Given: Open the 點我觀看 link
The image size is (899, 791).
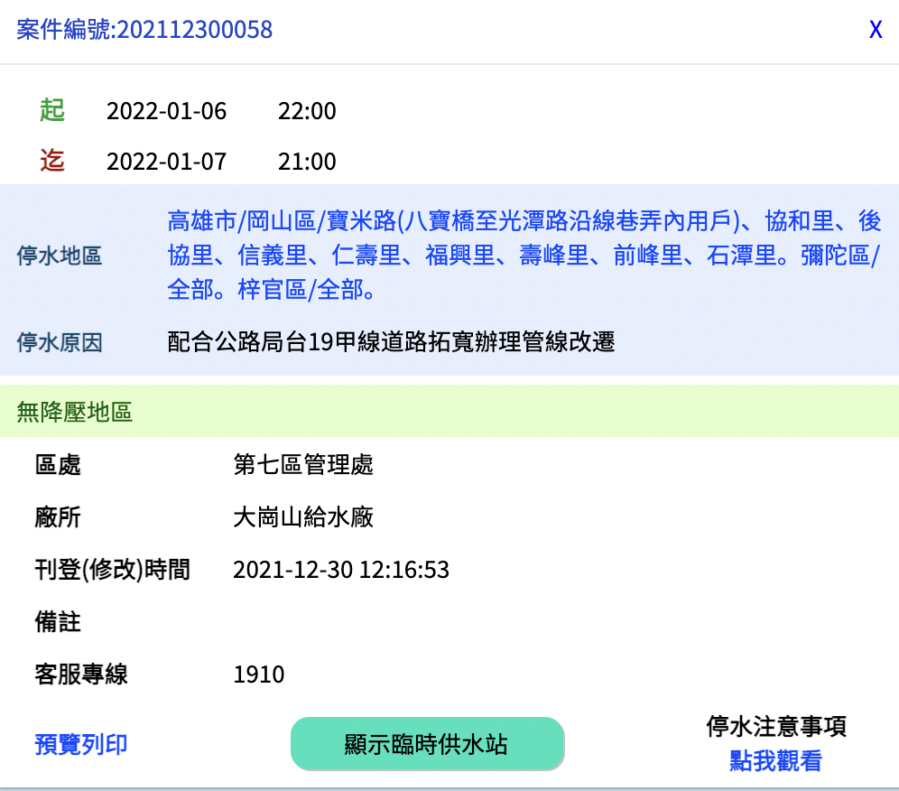Looking at the screenshot, I should tap(775, 761).
